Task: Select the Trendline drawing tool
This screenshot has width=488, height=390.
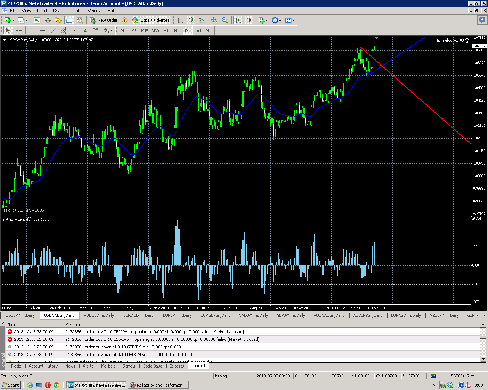Action: [x=53, y=30]
